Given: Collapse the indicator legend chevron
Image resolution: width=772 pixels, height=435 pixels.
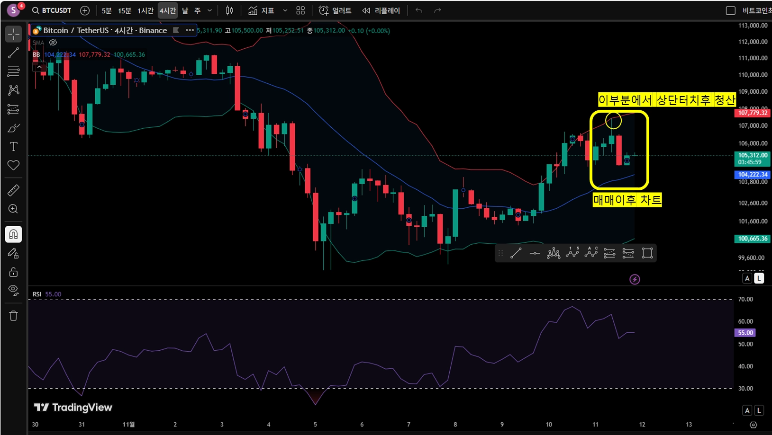Looking at the screenshot, I should pyautogui.click(x=39, y=67).
